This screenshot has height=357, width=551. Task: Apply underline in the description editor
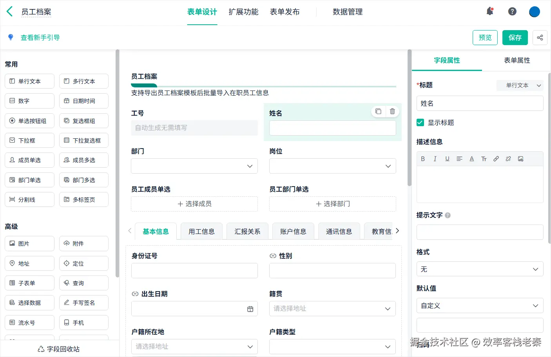(447, 159)
